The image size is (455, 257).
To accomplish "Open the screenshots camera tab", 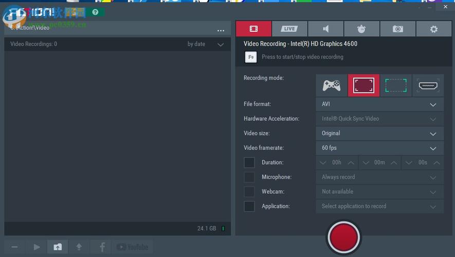I will (x=397, y=29).
